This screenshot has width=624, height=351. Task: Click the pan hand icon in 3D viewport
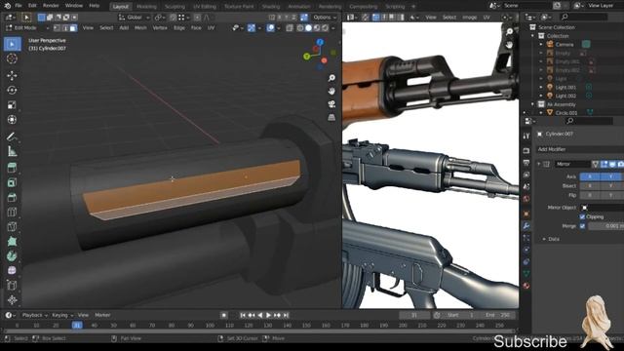[331, 91]
